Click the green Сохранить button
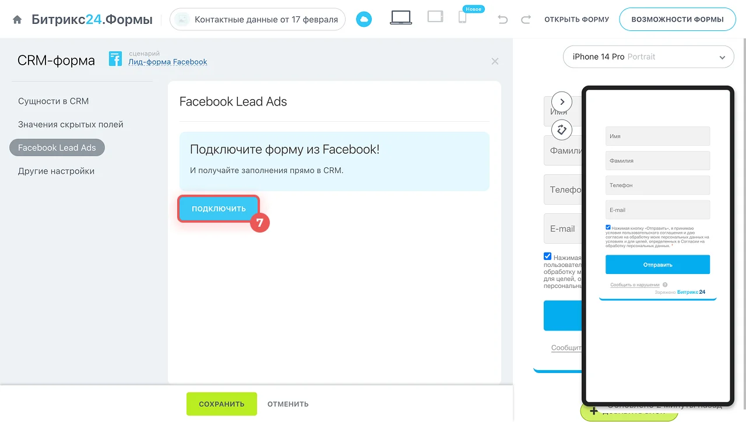This screenshot has width=746, height=422. [x=221, y=404]
